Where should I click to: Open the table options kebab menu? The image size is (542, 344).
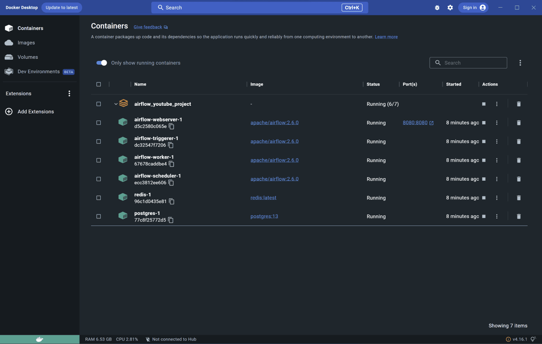[520, 63]
